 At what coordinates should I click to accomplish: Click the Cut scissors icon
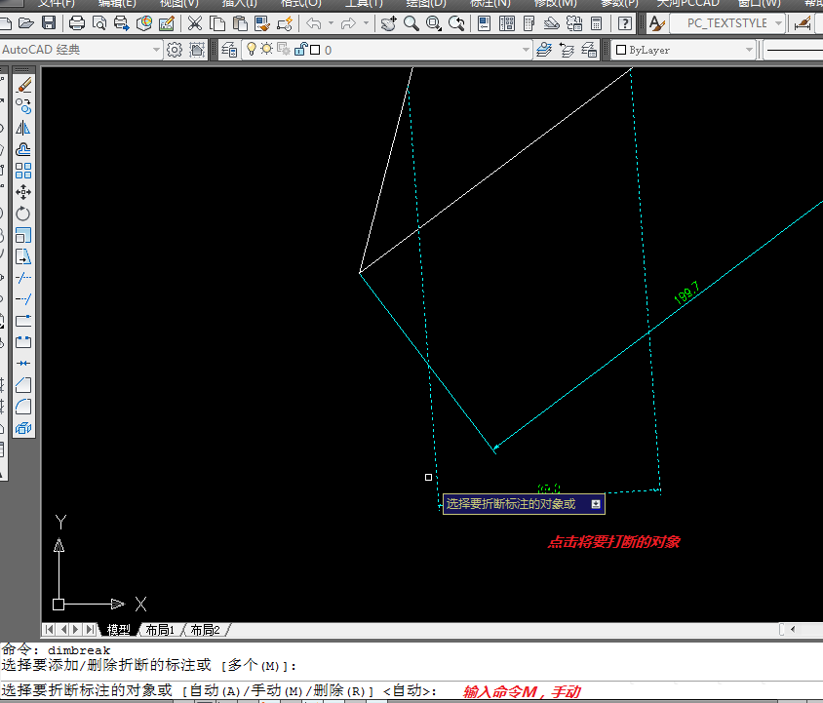pyautogui.click(x=195, y=23)
